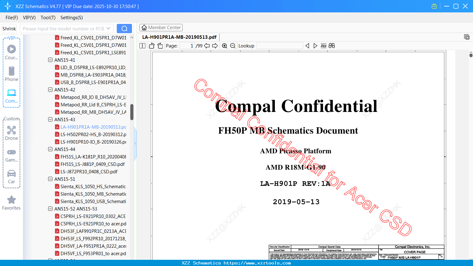Zoom in on the schematic
Image resolution: width=473 pixels, height=266 pixels.
pos(225,46)
